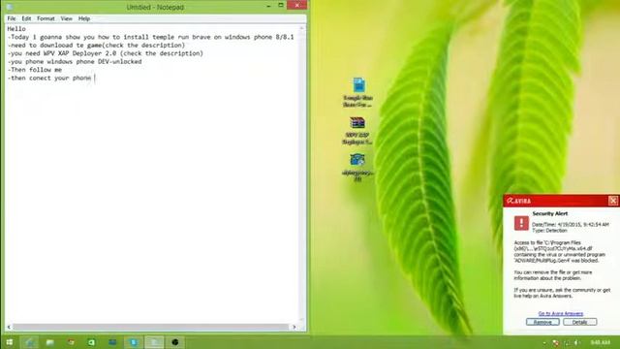Close the Untitled - Notepad window
The width and height of the screenshot is (620, 349).
tap(296, 5)
